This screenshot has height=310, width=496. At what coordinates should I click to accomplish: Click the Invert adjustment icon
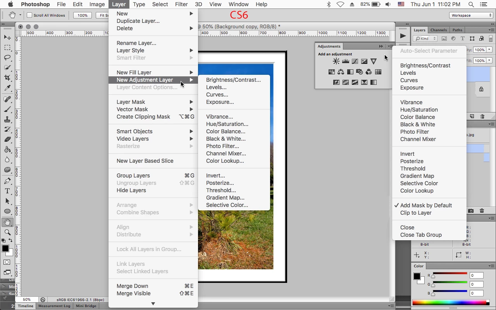[336, 82]
